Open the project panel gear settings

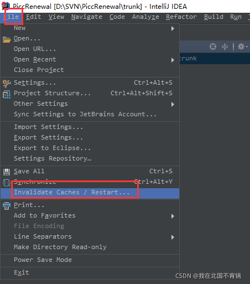click(x=243, y=47)
